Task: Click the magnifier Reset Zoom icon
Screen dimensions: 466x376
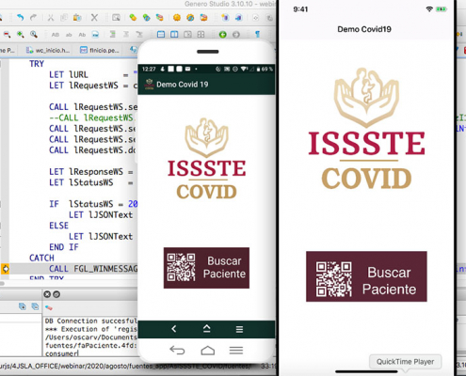Action: coord(34,34)
